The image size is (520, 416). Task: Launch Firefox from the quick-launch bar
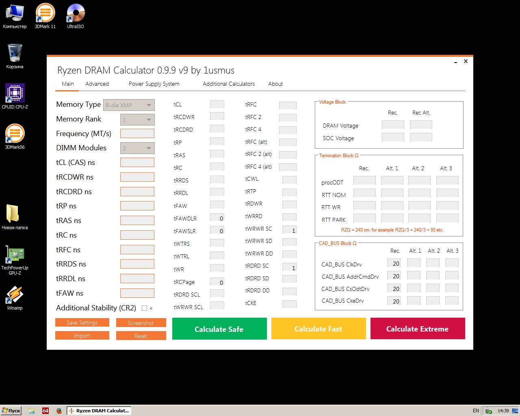59,411
